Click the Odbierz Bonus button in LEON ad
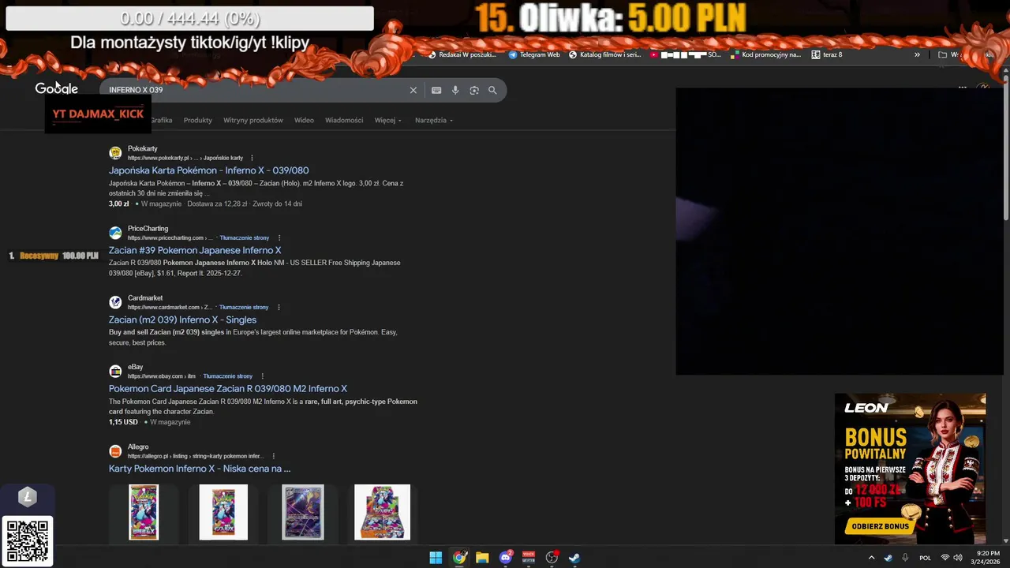1010x568 pixels. [880, 526]
